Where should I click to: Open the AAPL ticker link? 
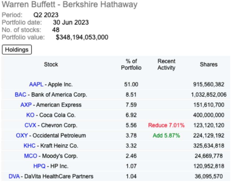36,84
